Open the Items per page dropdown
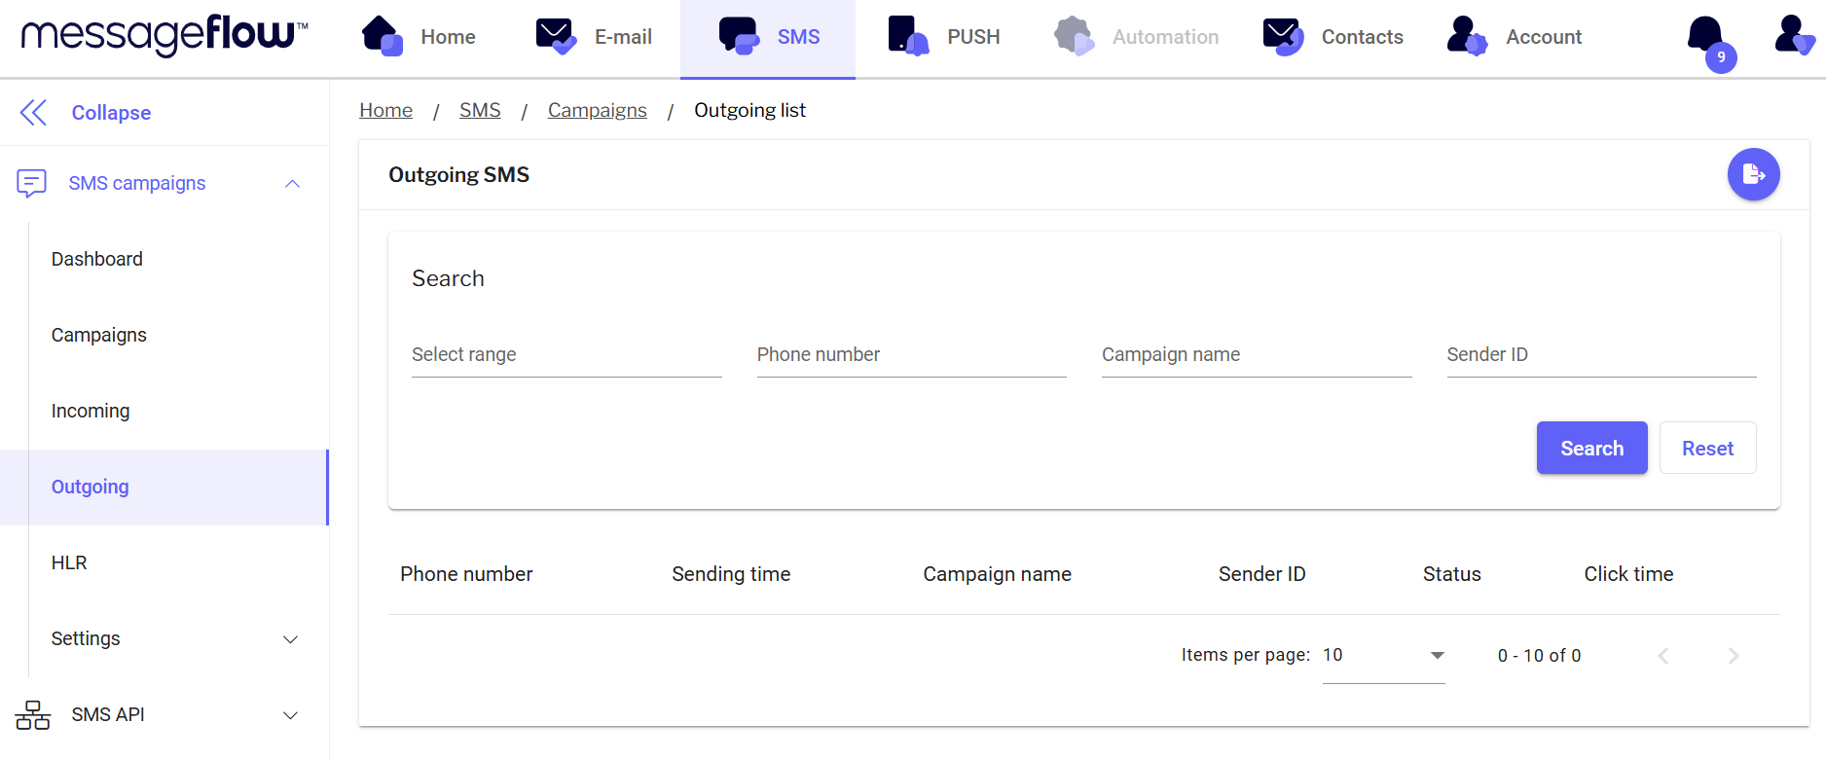This screenshot has height=760, width=1826. pyautogui.click(x=1383, y=656)
